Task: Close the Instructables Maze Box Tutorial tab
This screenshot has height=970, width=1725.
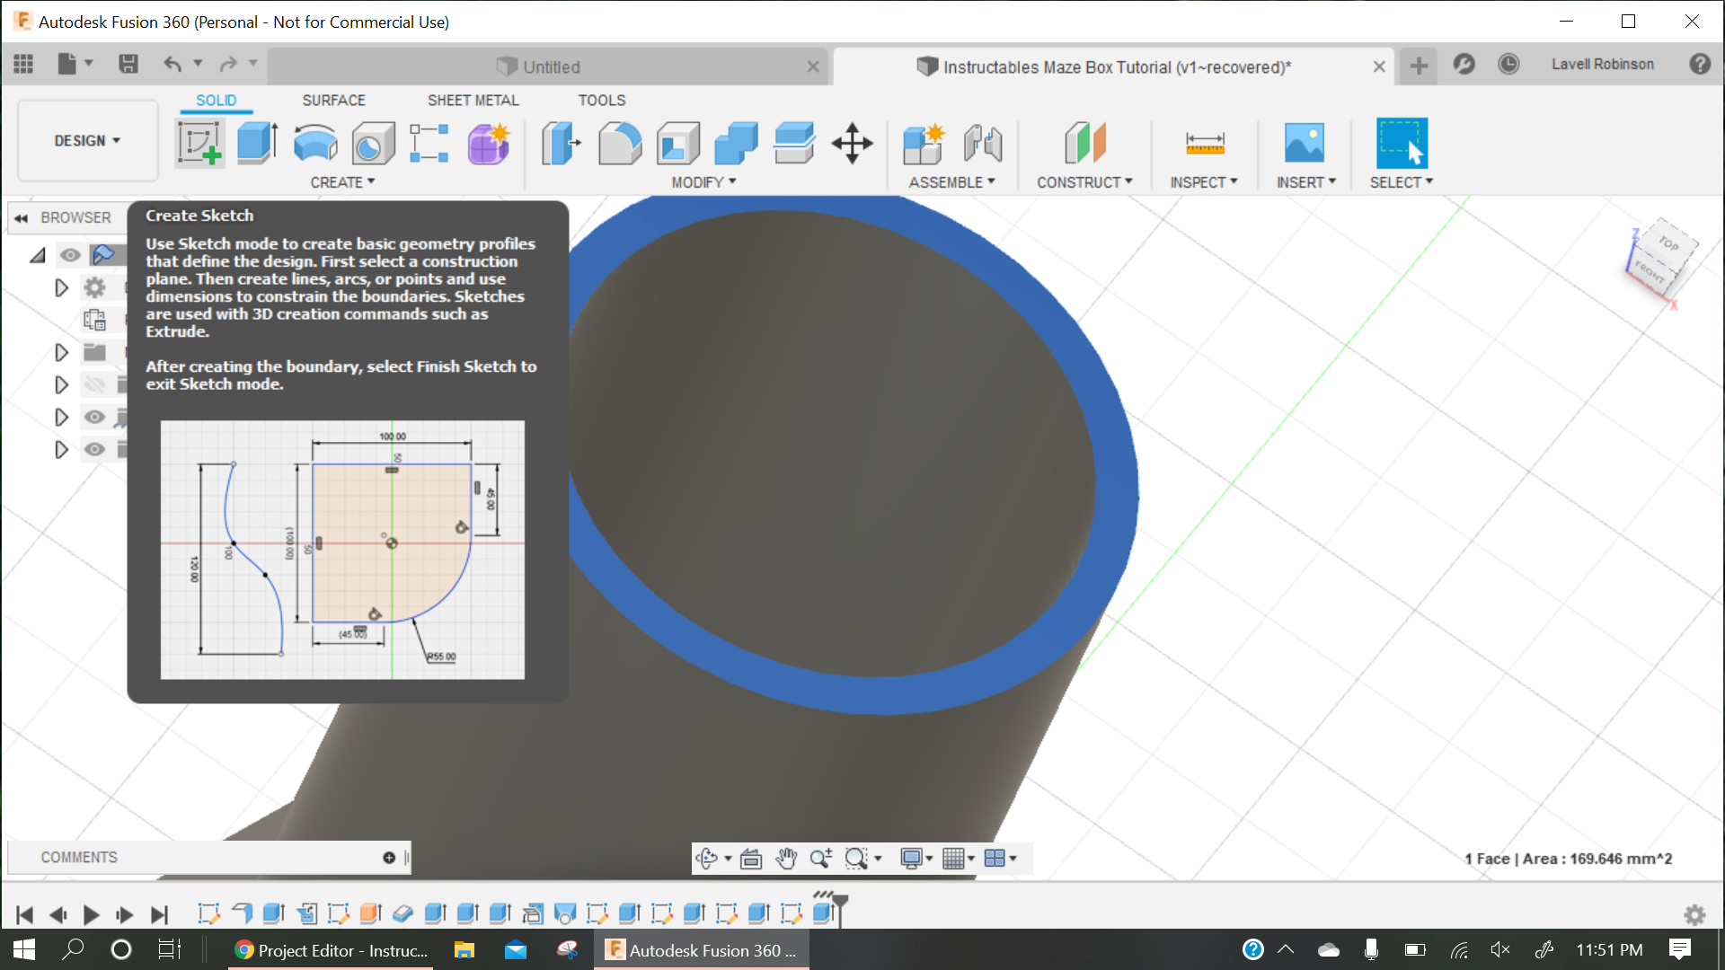Action: point(1379,66)
